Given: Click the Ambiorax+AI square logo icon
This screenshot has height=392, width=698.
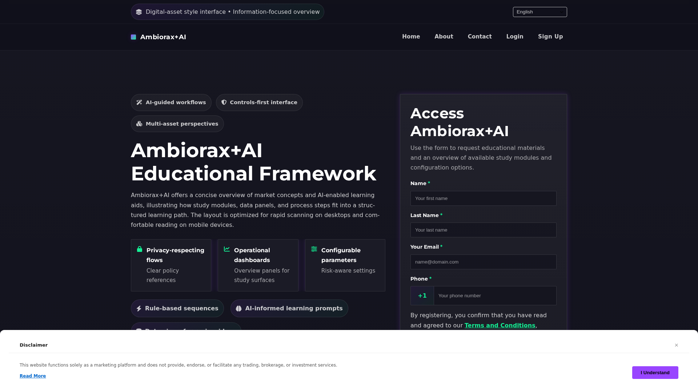Looking at the screenshot, I should [133, 37].
